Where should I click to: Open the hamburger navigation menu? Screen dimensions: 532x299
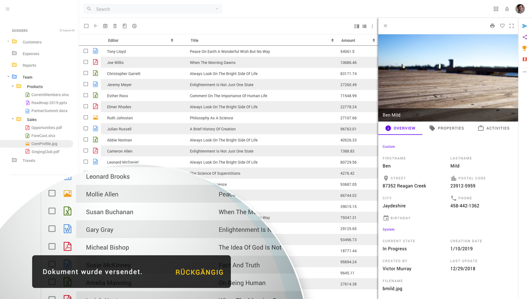pyautogui.click(x=7, y=9)
